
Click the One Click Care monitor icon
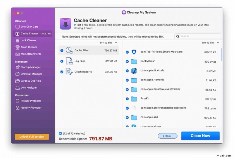click(x=18, y=27)
